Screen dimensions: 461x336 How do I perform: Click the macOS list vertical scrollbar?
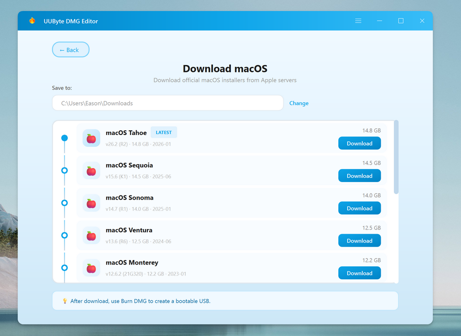pos(396,157)
